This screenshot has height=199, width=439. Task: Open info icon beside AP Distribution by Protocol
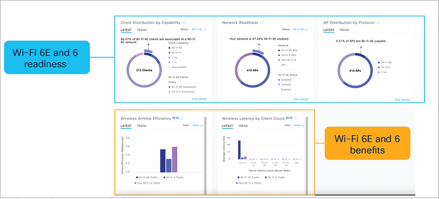[378, 23]
